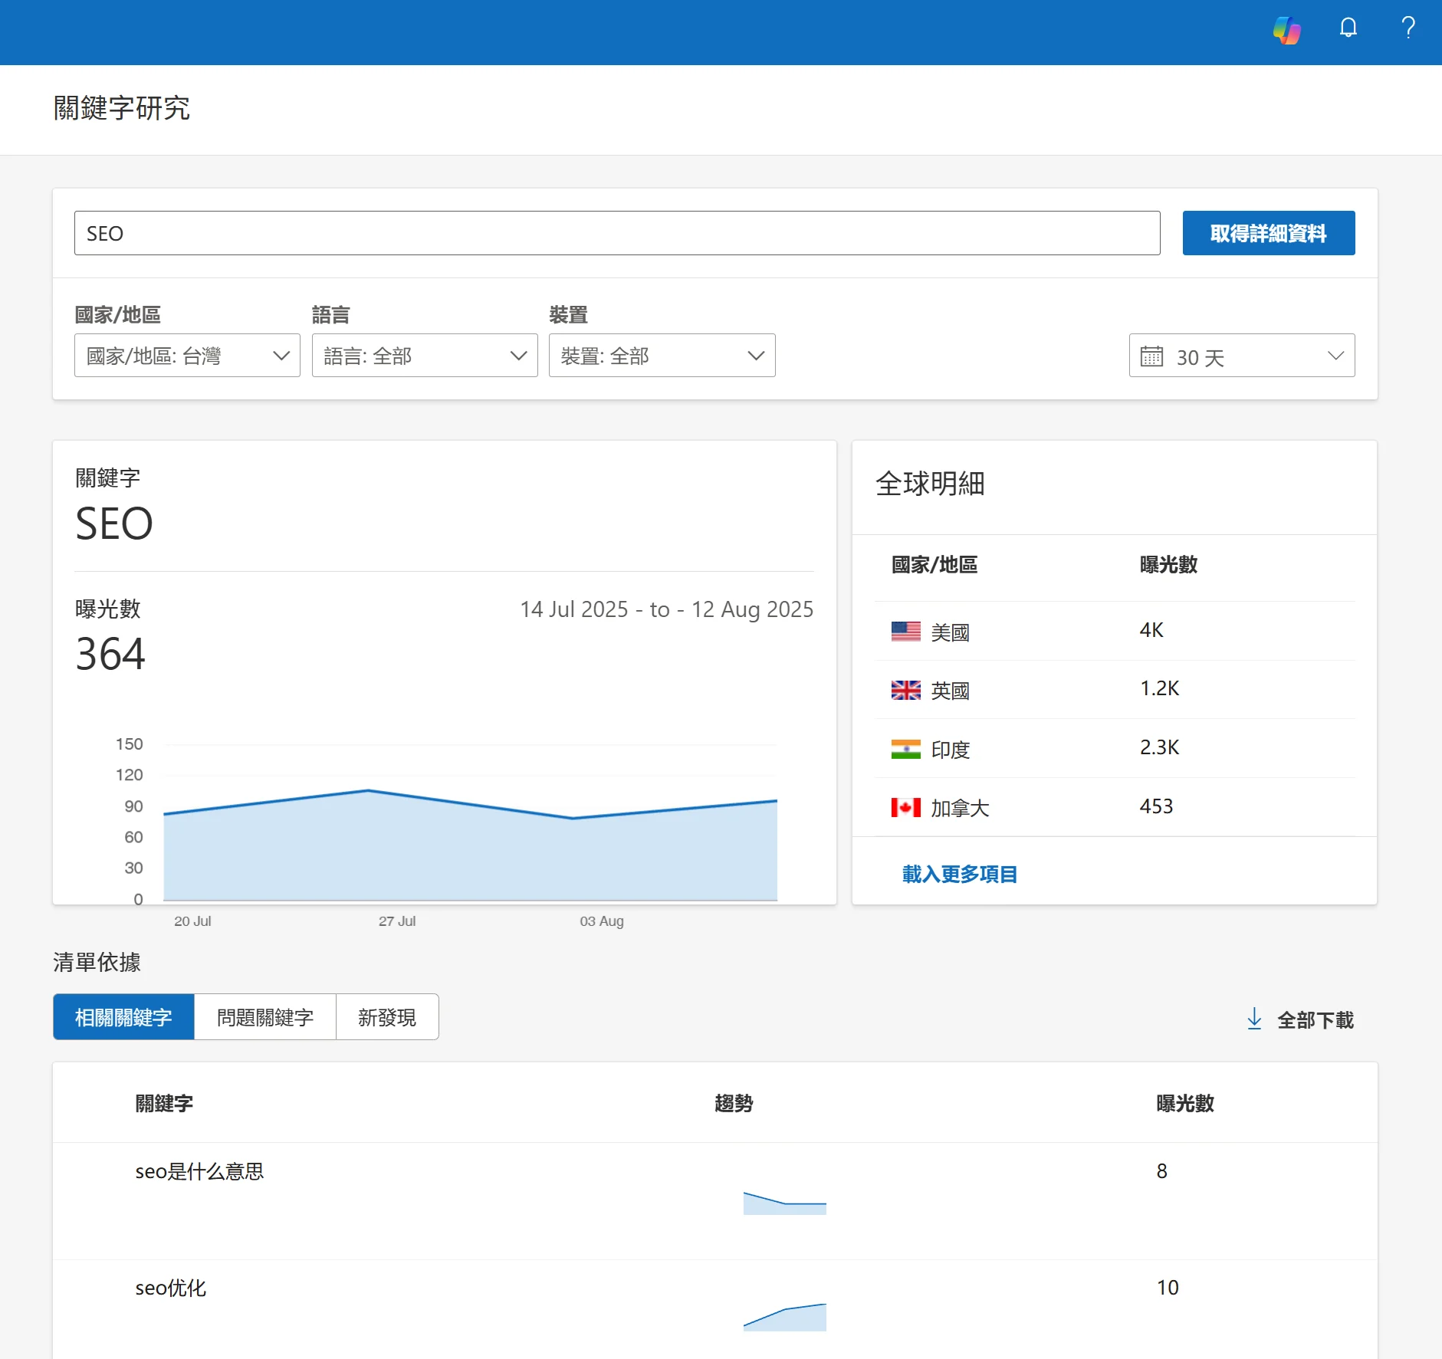Open the 語言: 全部 dropdown
1442x1359 pixels.
coord(424,356)
